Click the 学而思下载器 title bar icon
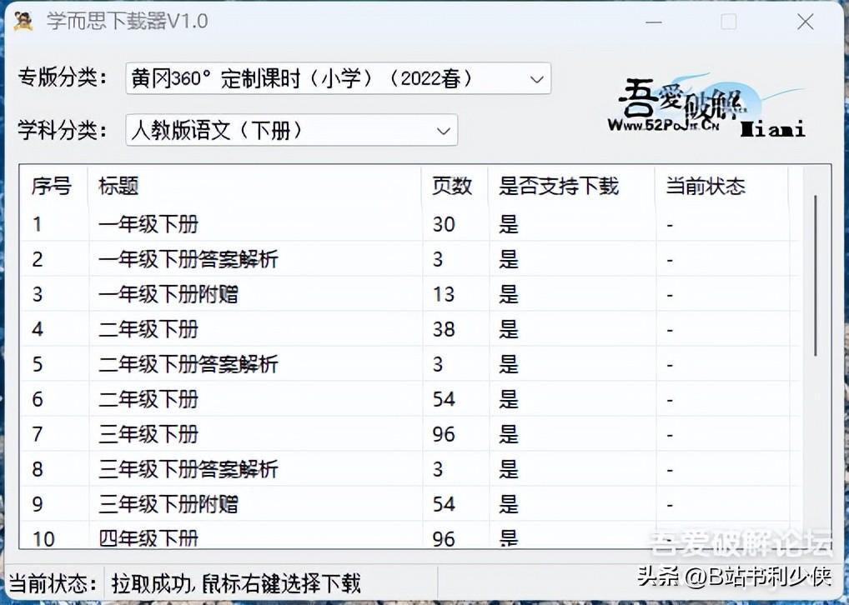This screenshot has height=605, width=849. coord(23,22)
